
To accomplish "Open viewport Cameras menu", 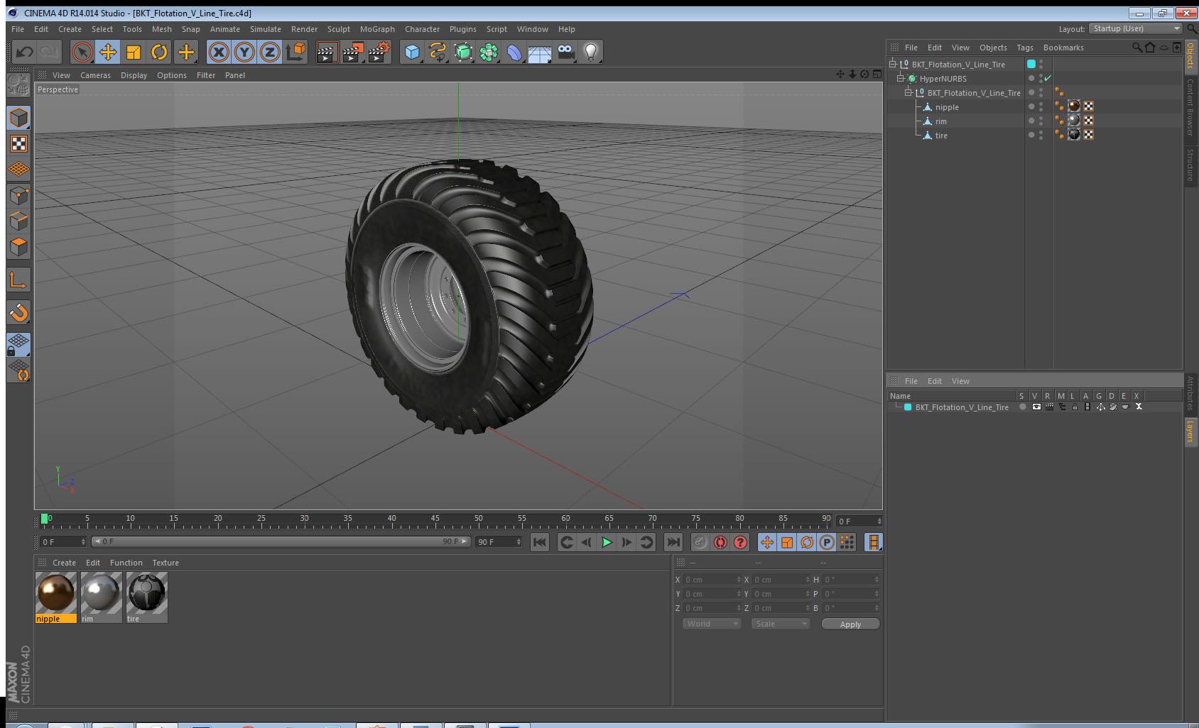I will 95,75.
